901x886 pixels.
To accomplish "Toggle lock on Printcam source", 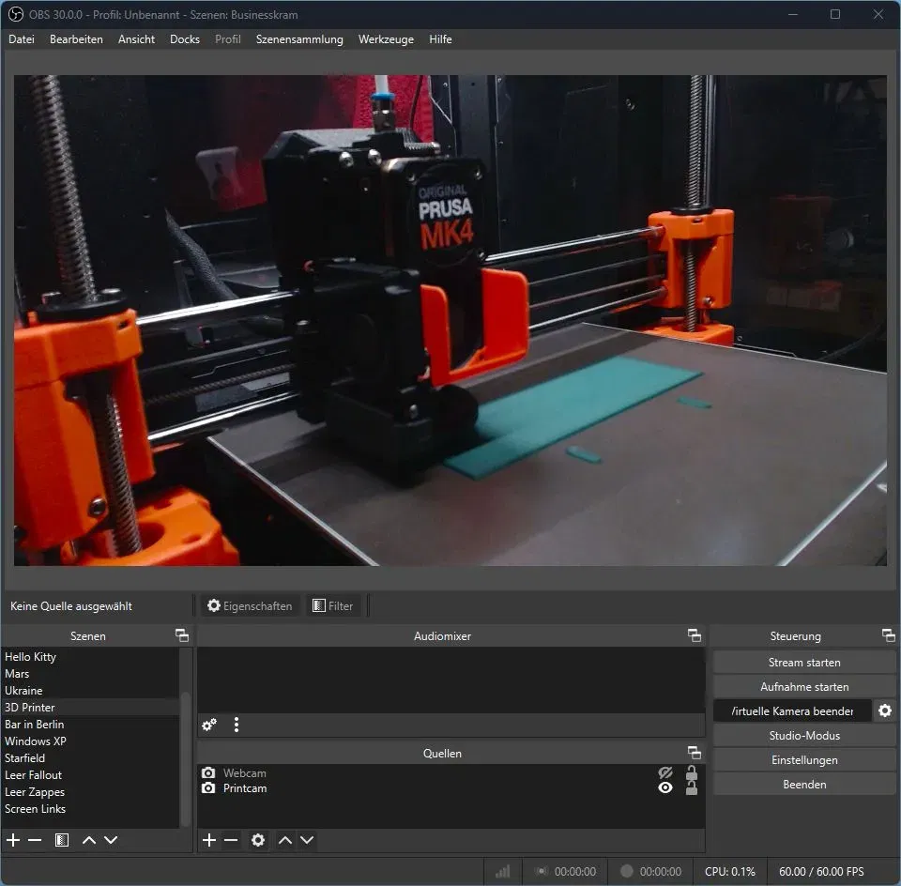I will (x=692, y=788).
